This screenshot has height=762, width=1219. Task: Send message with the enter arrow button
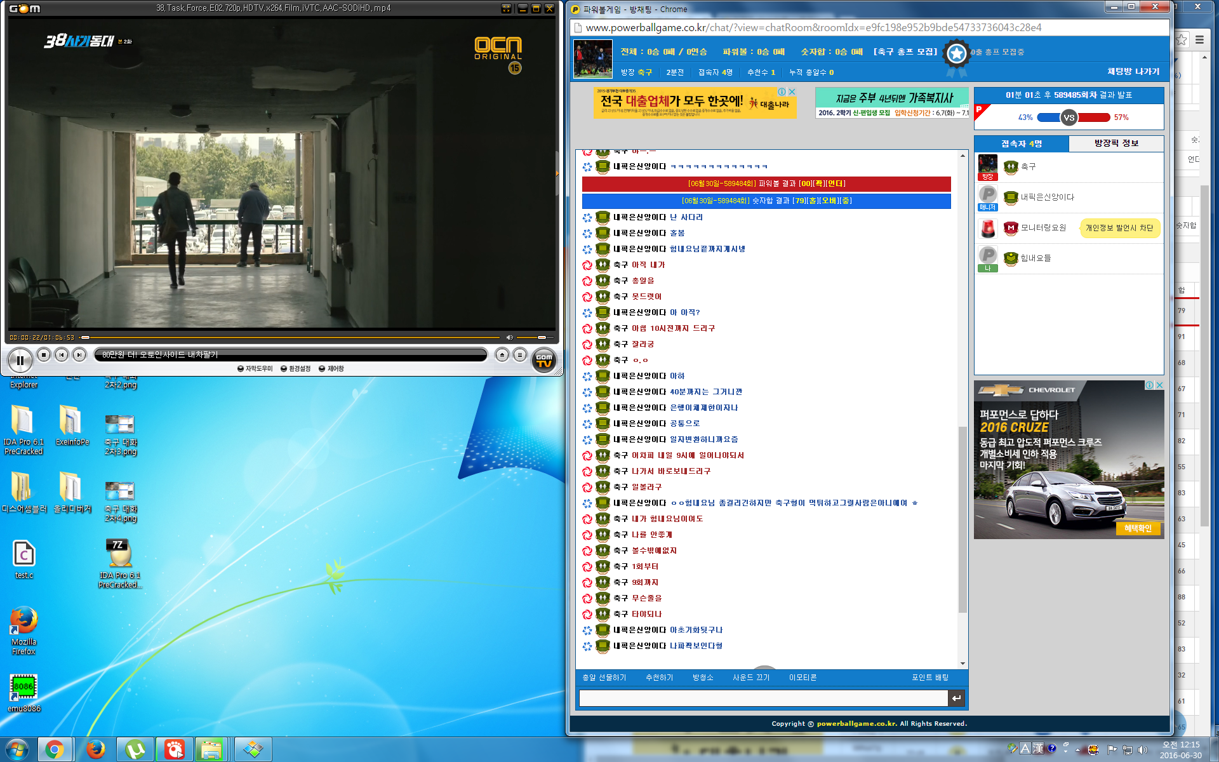click(x=956, y=698)
